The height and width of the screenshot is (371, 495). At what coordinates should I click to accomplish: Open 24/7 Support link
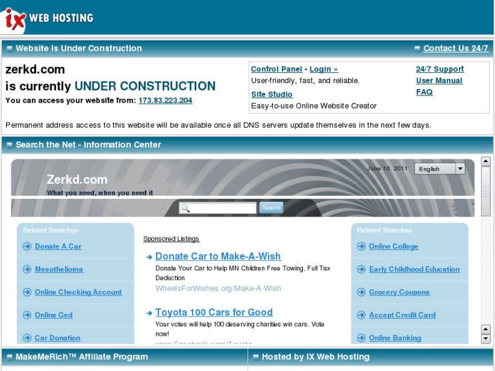tap(440, 69)
